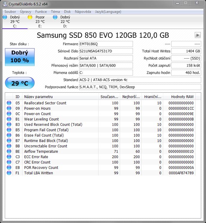This screenshot has height=223, width=206.
Task: Click status orb of Wear Leveling Count row
Action: pos(9,119)
